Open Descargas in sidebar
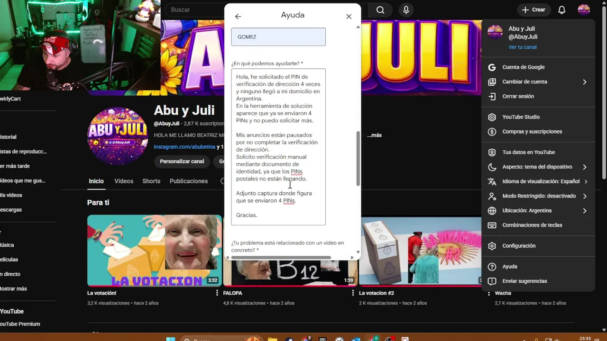607x341 pixels. pos(11,210)
